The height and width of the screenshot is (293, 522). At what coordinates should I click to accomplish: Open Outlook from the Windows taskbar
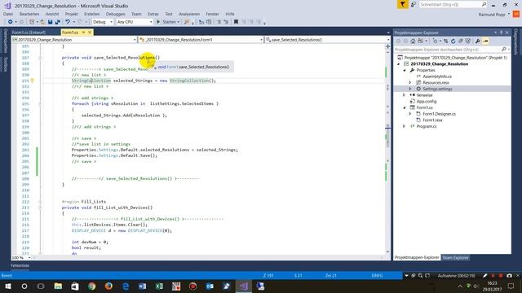coord(210,286)
